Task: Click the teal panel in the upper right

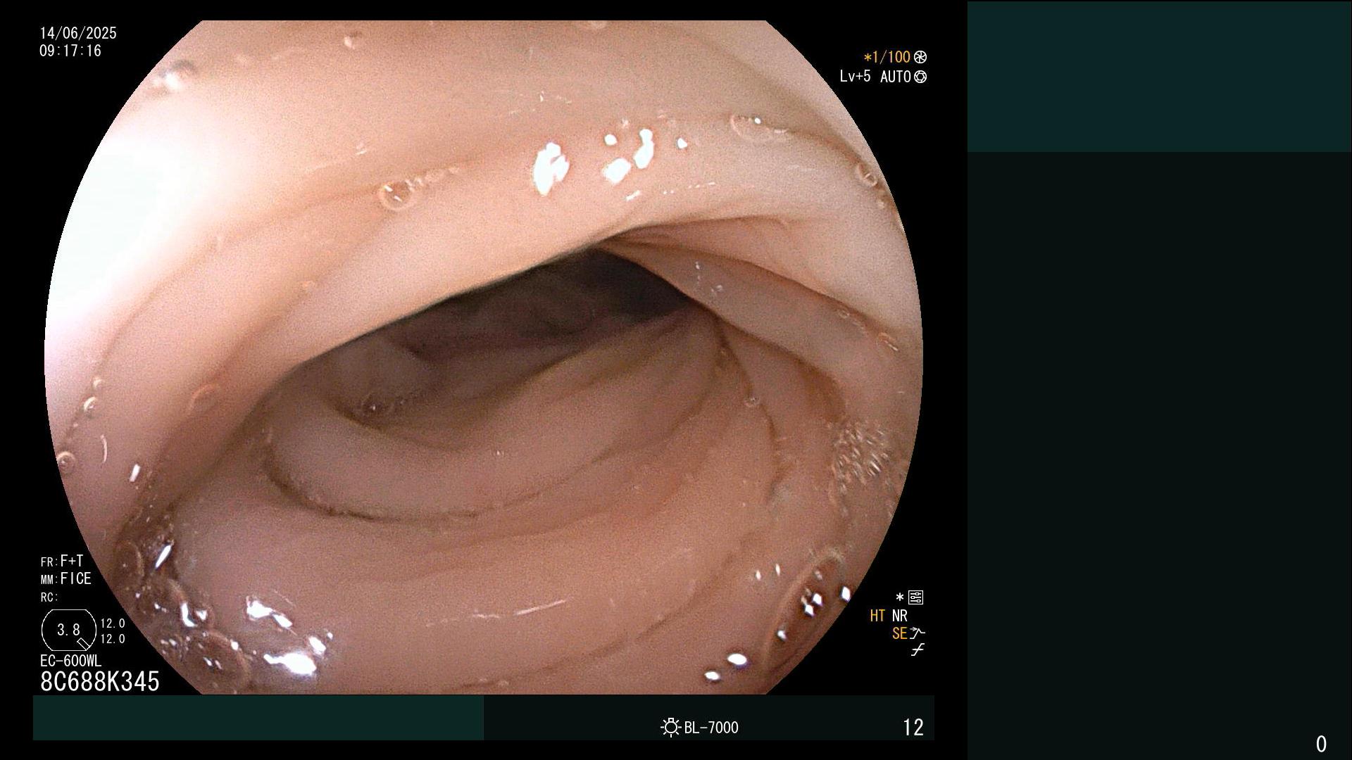Action: click(1159, 77)
